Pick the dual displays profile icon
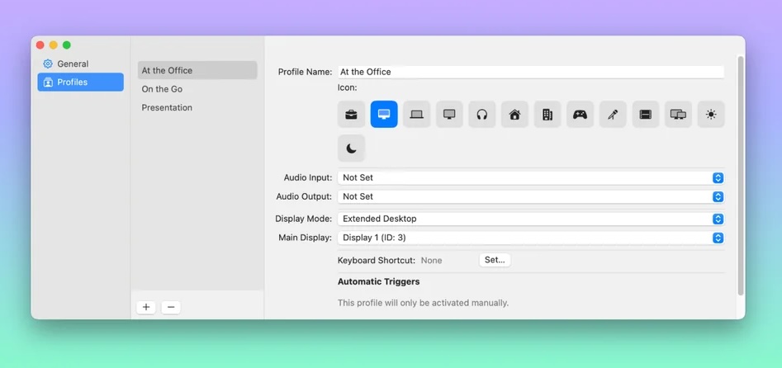782x368 pixels. (x=678, y=115)
